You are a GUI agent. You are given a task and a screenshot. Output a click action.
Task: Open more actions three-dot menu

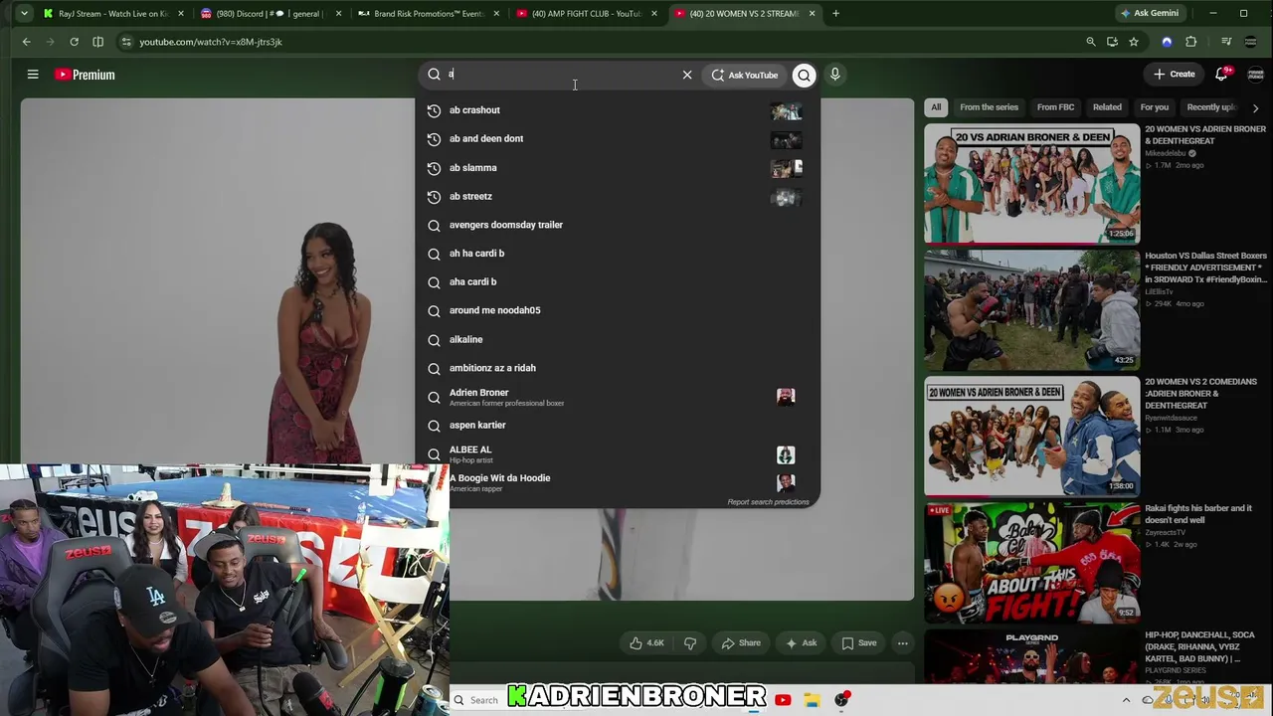coord(903,643)
